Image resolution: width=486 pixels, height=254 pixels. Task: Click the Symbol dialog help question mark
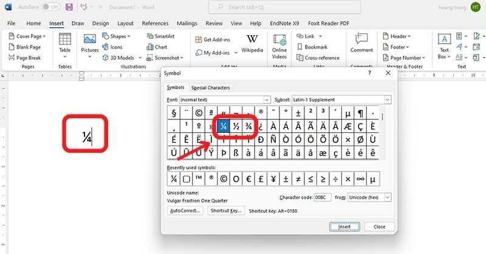369,73
